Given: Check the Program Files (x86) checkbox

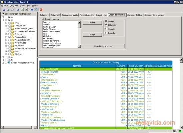Looking at the screenshot, I should click(x=10, y=40).
